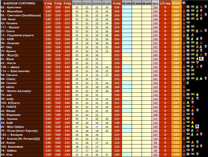The image size is (208, 157).
Task: Click the total cell showing 616
Action: click(176, 7)
